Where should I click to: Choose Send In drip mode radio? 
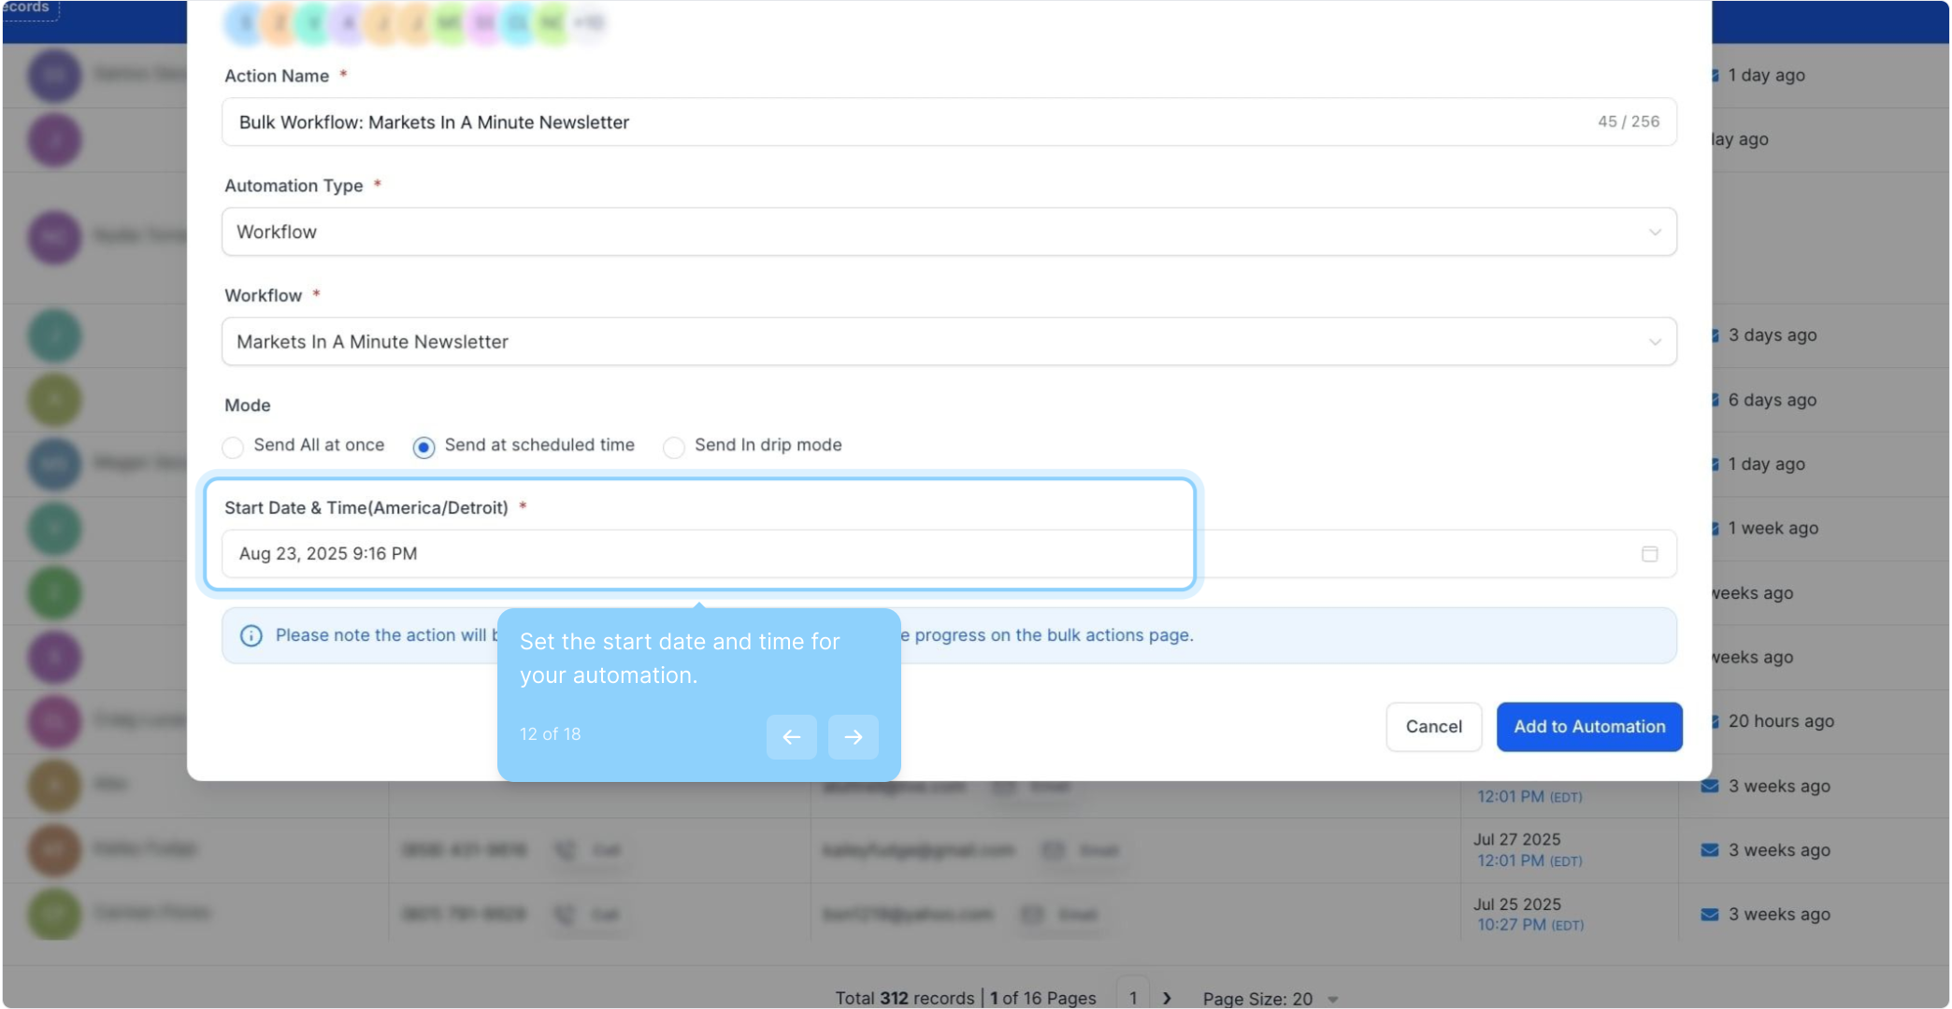pyautogui.click(x=673, y=448)
